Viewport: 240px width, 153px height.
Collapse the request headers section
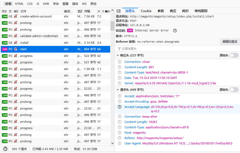pyautogui.click(x=117, y=90)
